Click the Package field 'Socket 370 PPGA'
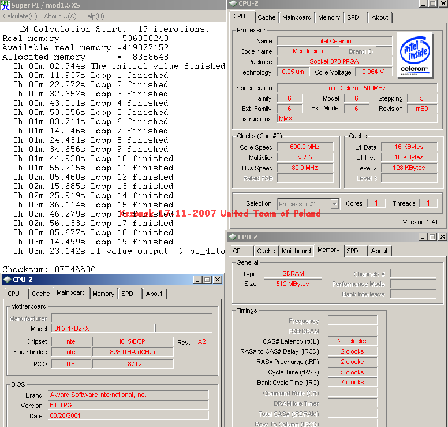This screenshot has height=427, width=448. point(335,61)
